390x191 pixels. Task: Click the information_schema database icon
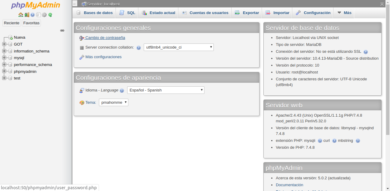click(10, 51)
